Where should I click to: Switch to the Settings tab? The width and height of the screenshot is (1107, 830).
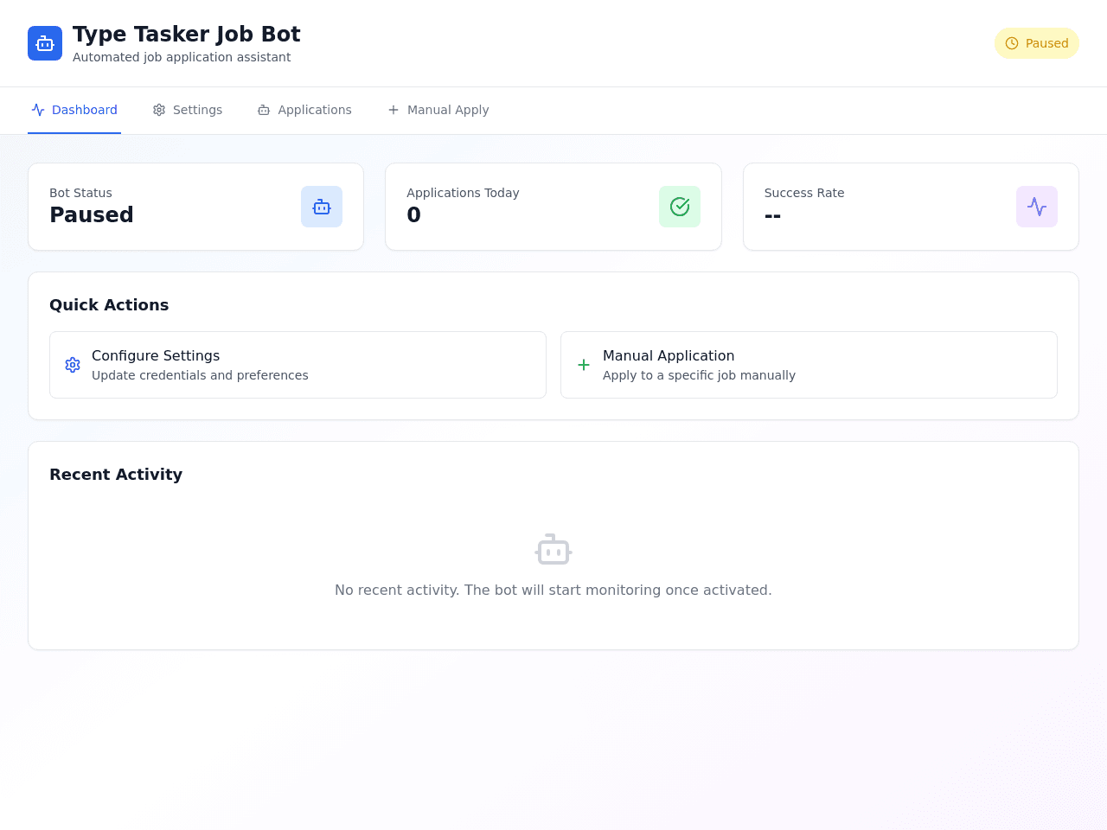click(x=188, y=110)
